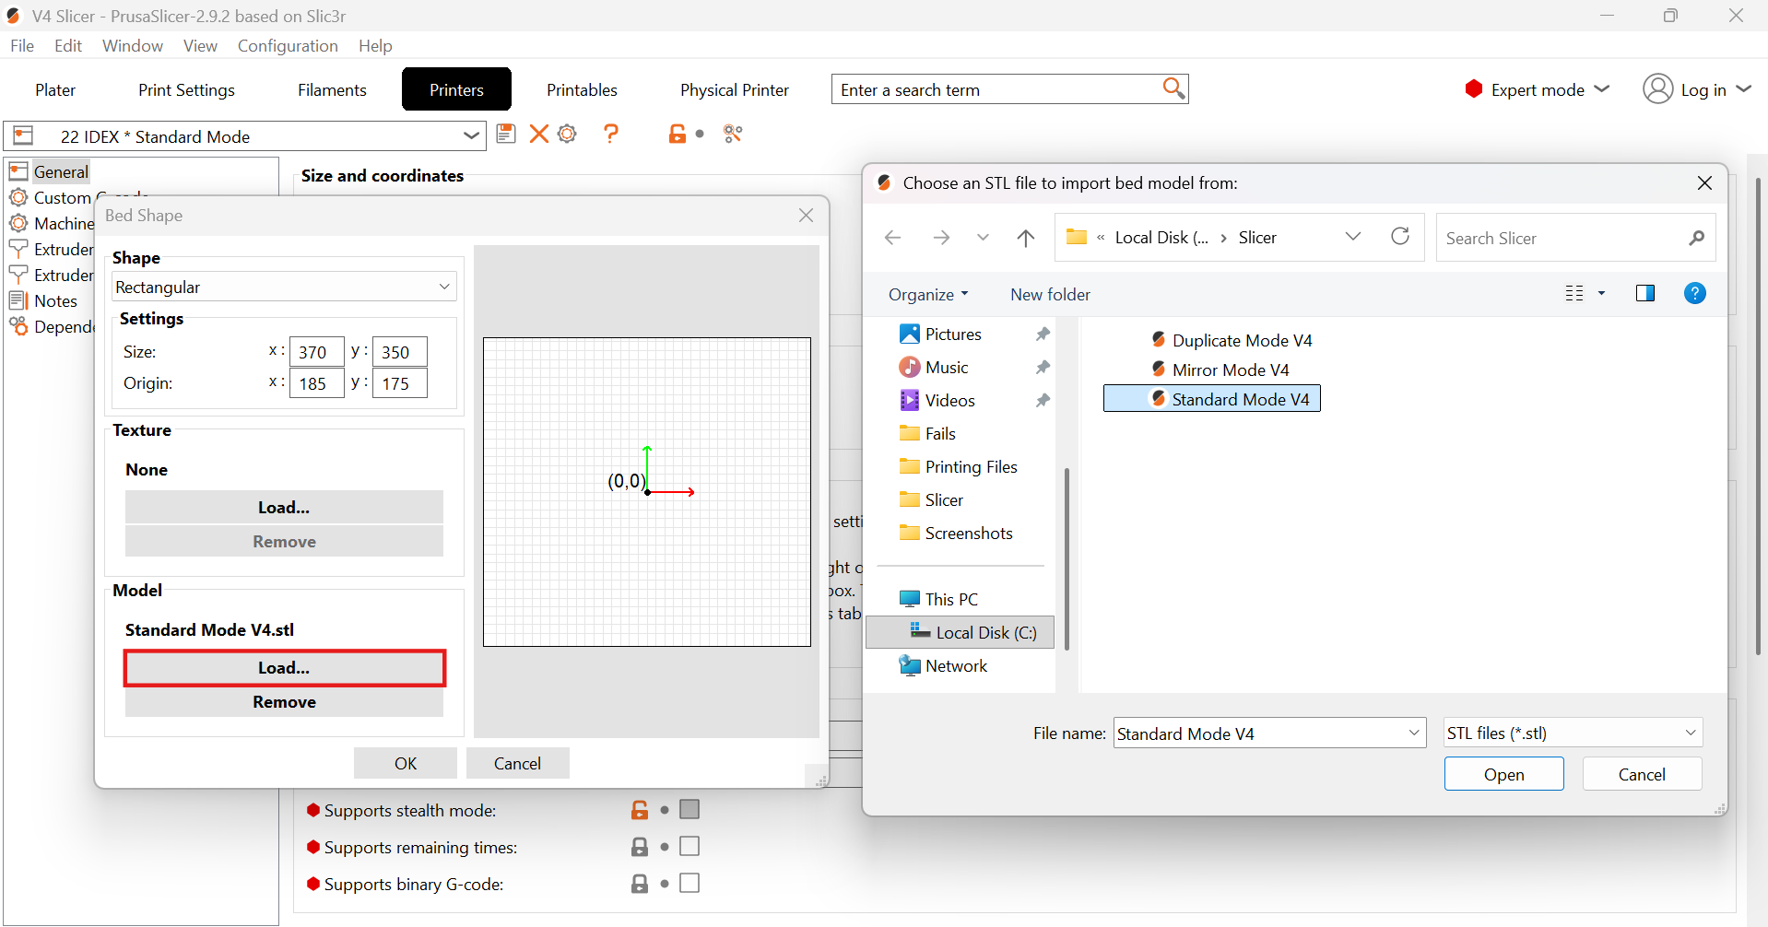Select Mirror Mode V4 file
Screen dimensions: 1768x927
pos(1220,370)
